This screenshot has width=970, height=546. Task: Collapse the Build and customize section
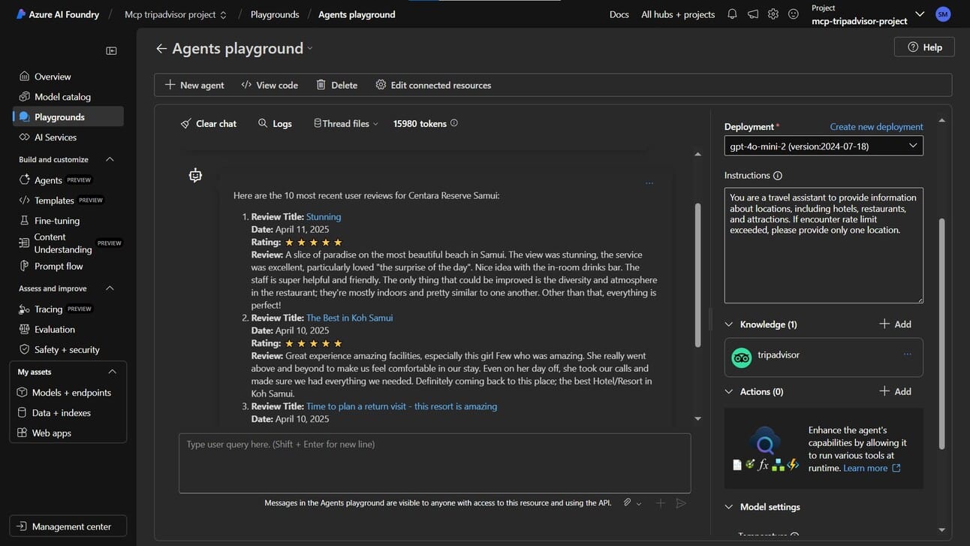110,159
